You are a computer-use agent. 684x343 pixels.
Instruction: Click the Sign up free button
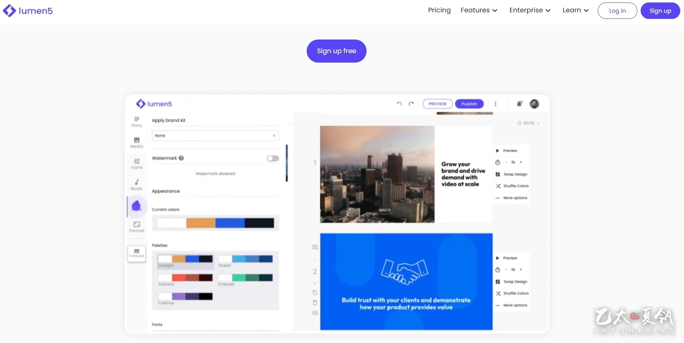coord(336,51)
